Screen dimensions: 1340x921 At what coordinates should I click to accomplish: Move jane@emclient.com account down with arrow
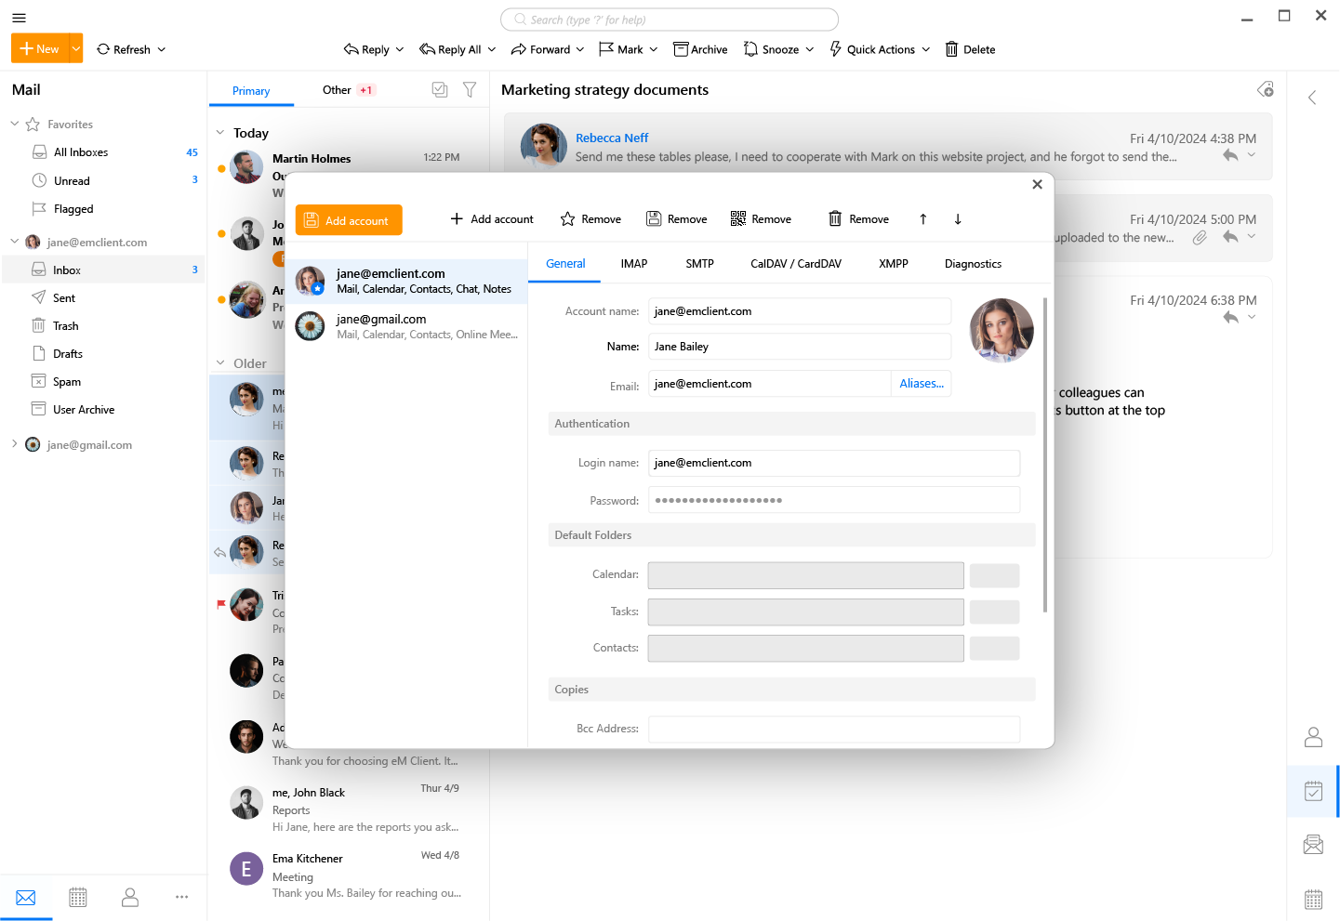click(x=958, y=218)
